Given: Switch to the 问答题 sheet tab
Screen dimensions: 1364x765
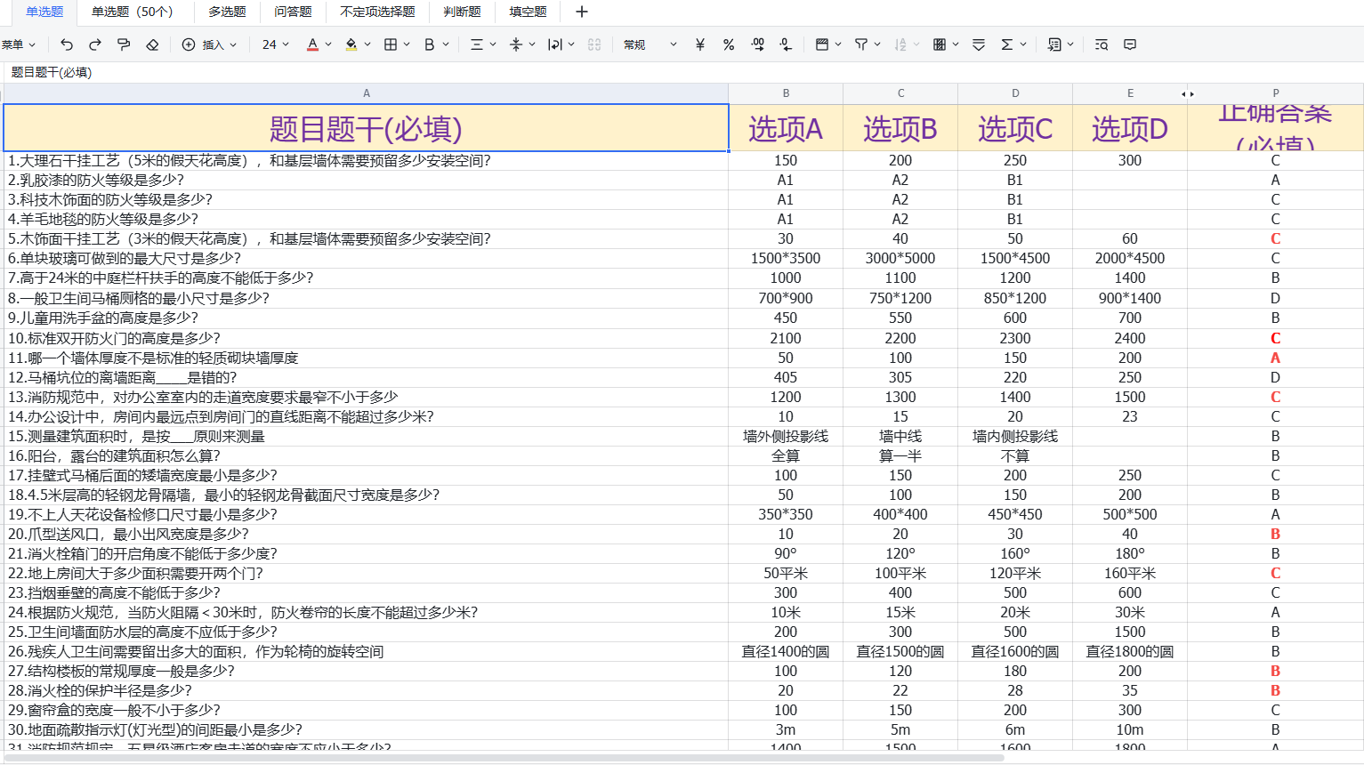Looking at the screenshot, I should point(293,12).
